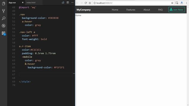Open the editor more actions ellipsis menu
This screenshot has height=106, width=189.
(x=72, y=3)
